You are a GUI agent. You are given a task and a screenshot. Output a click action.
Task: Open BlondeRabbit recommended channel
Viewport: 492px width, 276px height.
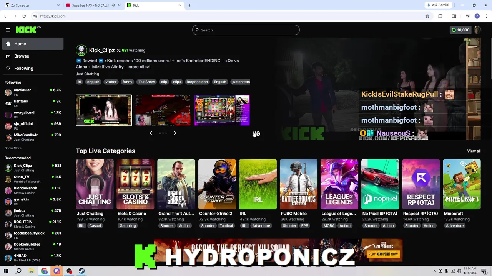pyautogui.click(x=33, y=190)
